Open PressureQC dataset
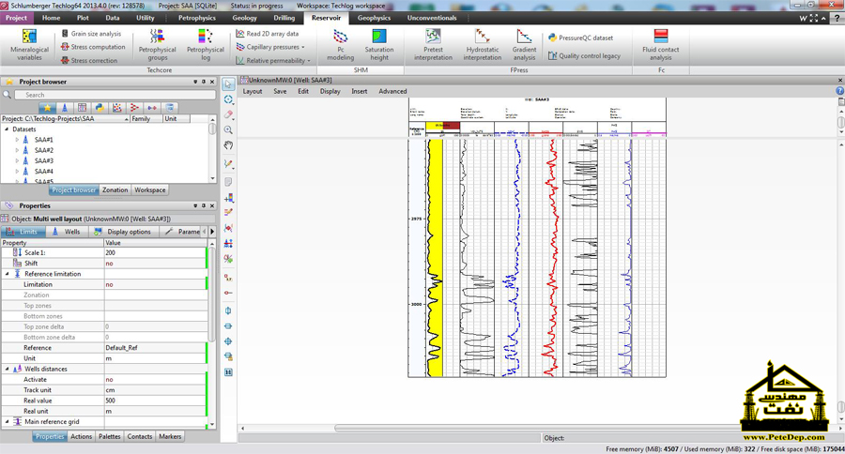Screen dimensions: 845x454 [x=580, y=38]
